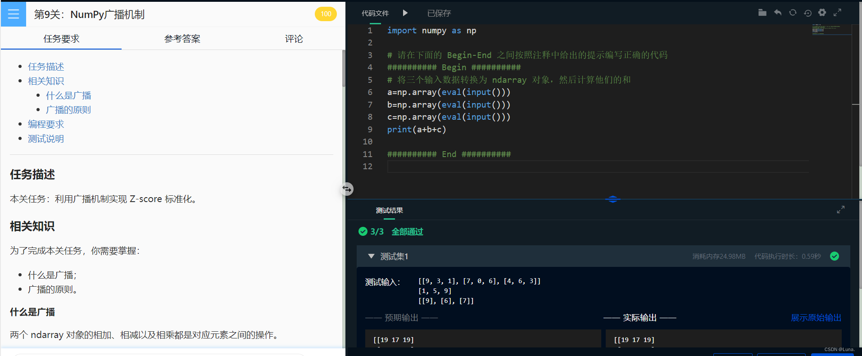Open the 任务描述 link

[x=46, y=67]
